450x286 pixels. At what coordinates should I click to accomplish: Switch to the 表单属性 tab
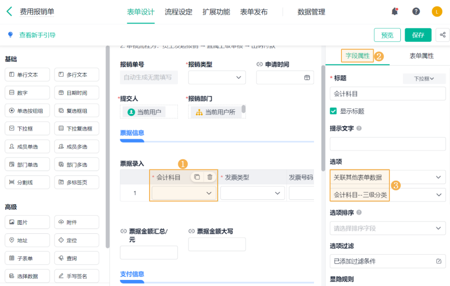tap(421, 56)
